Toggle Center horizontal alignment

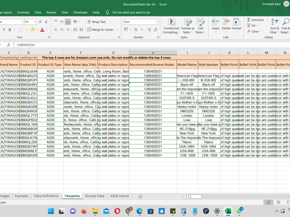point(62,30)
